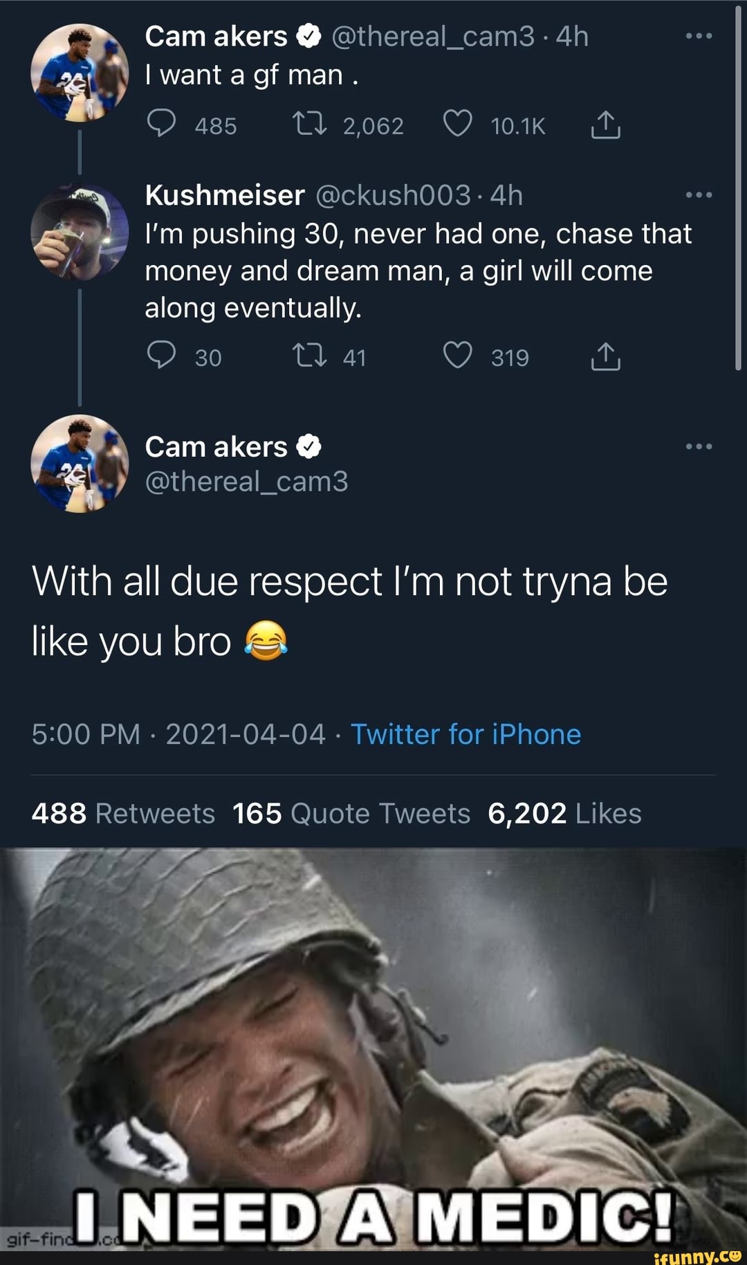747x1265 pixels.
Task: Open more options on Kushmeiser's tweet
Action: (699, 195)
